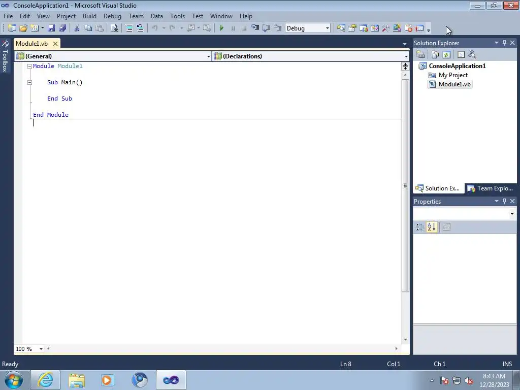
Task: Click the Error List toolbar icon
Action: click(408, 28)
